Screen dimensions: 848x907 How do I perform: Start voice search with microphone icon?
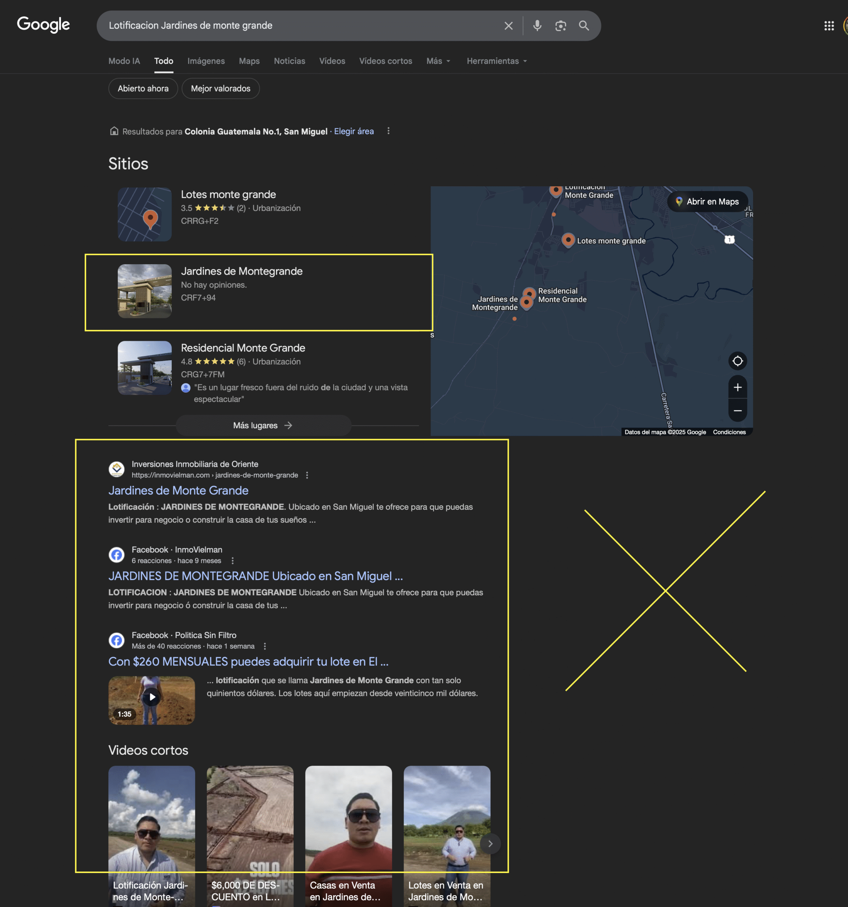pos(537,26)
